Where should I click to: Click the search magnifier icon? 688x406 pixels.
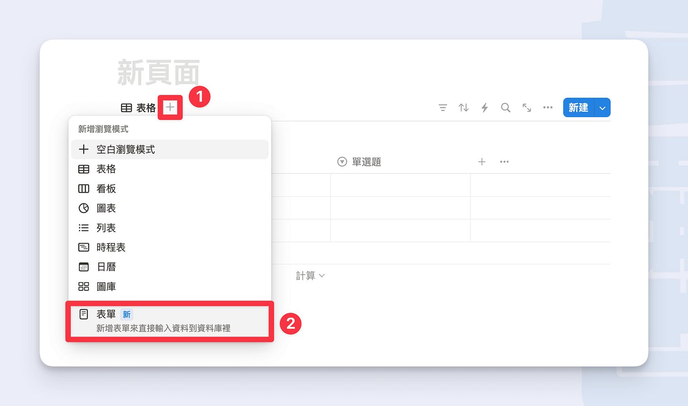[506, 108]
